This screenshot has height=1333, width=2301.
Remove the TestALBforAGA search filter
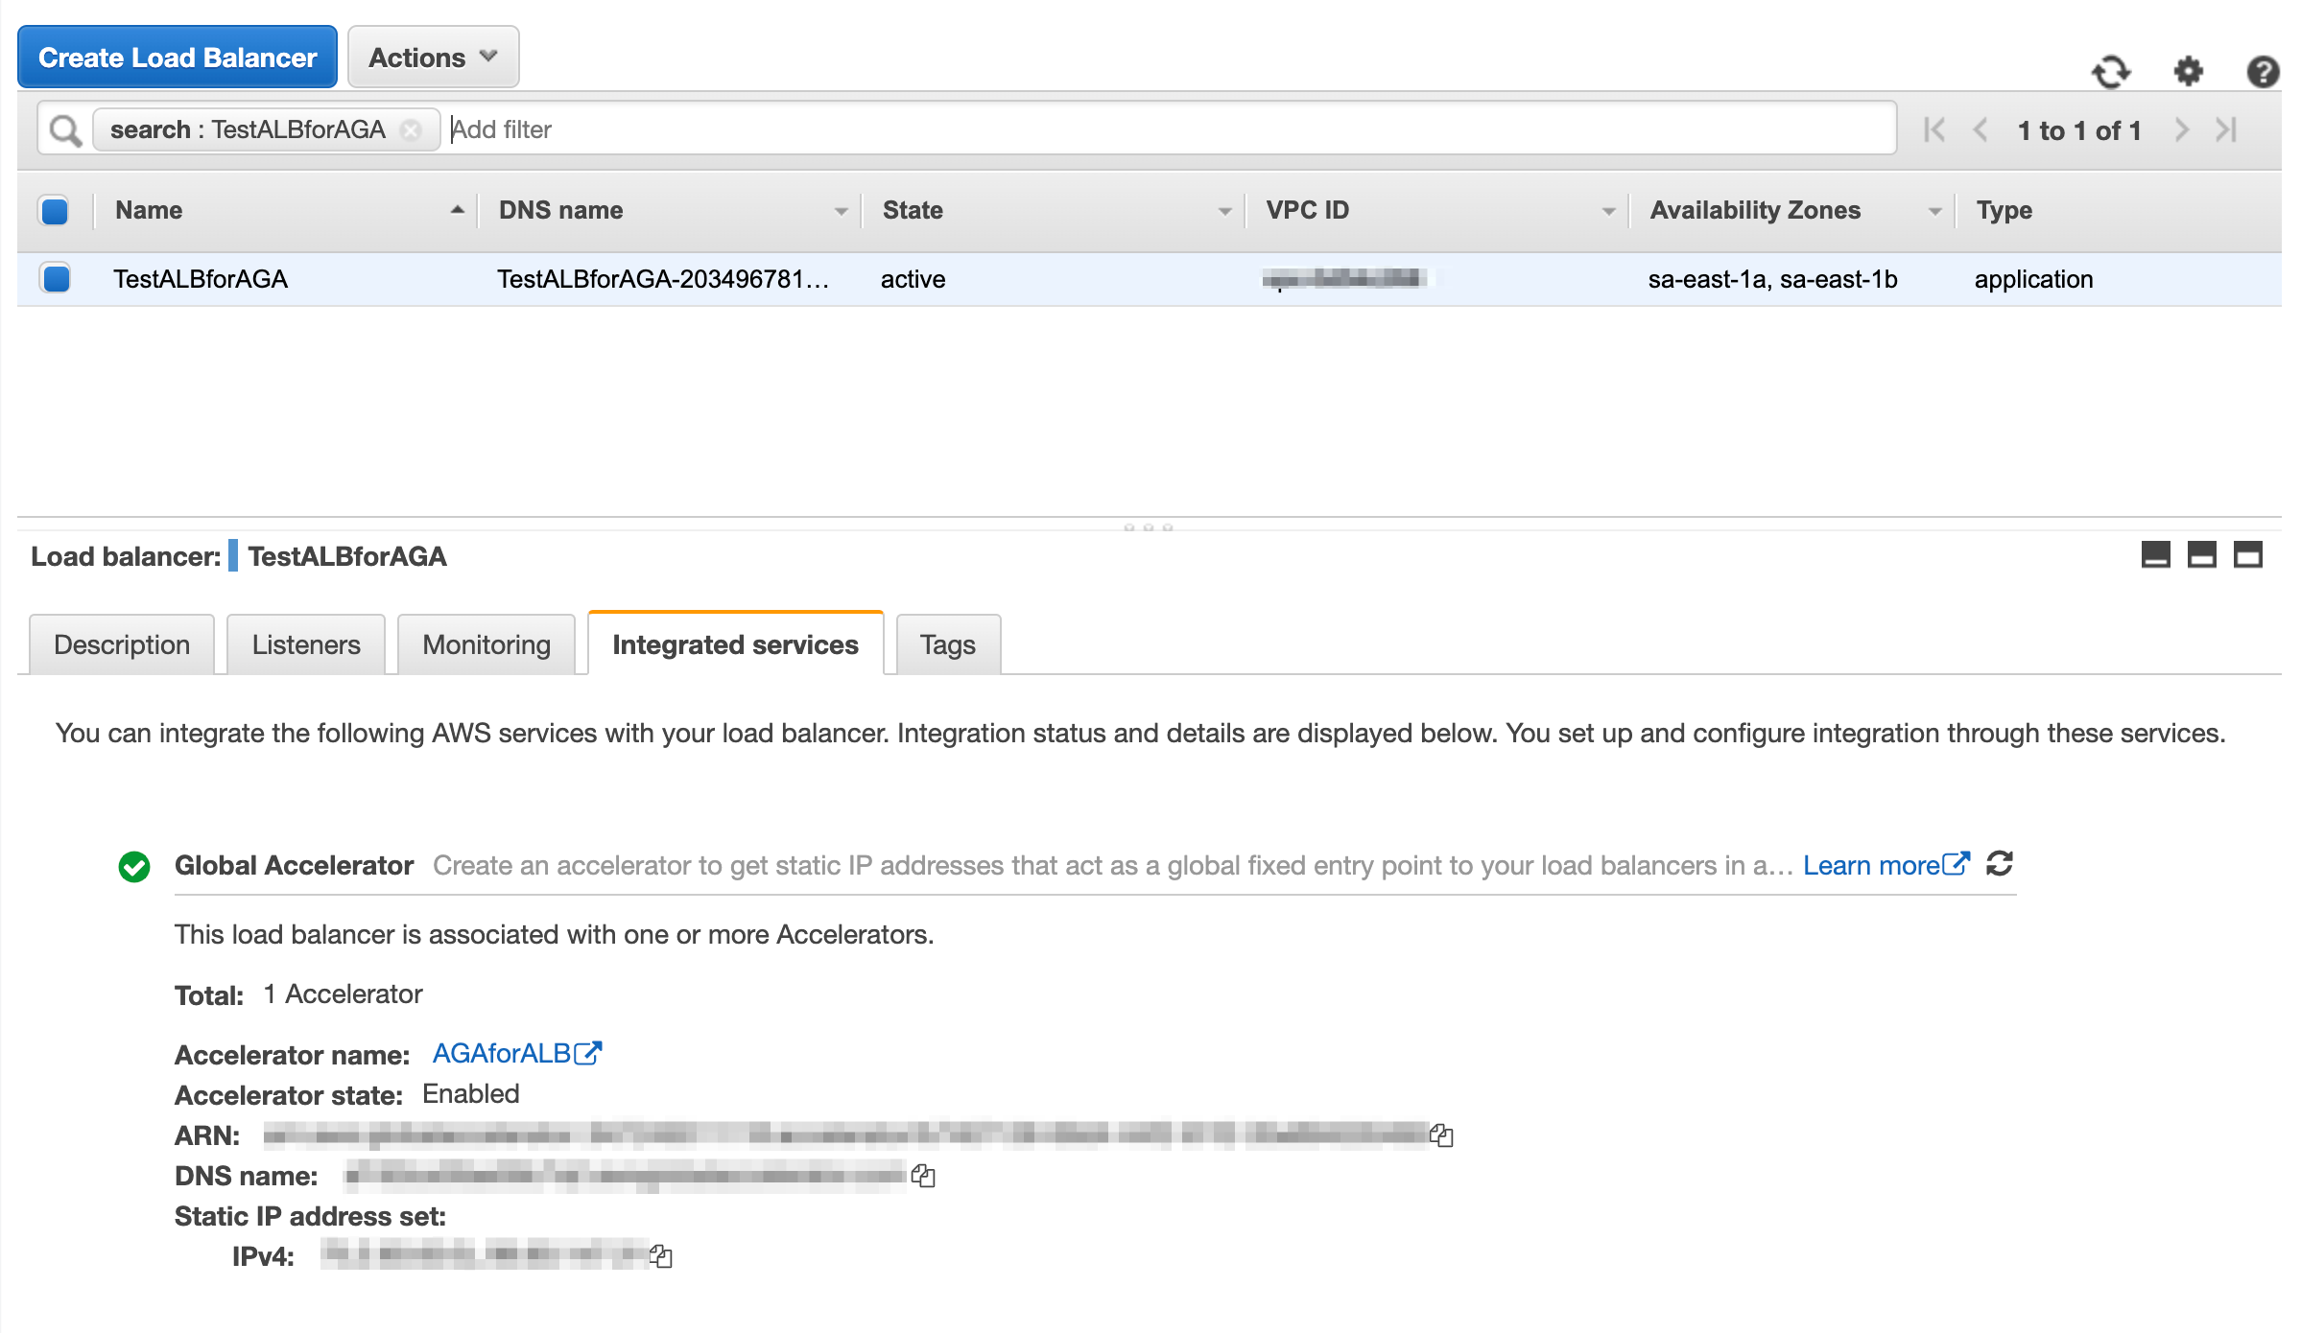tap(411, 129)
